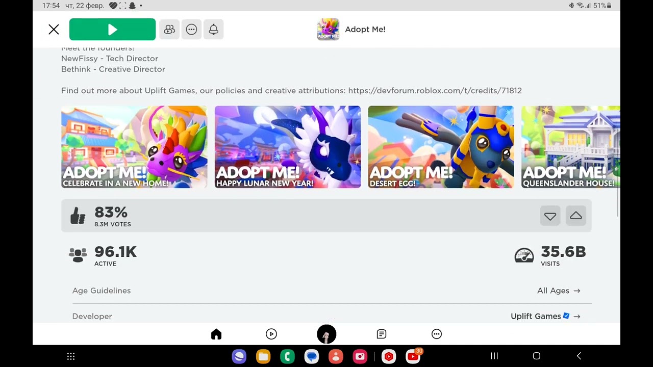View the Desert Egg thumbnail
The height and width of the screenshot is (367, 653).
(441, 147)
